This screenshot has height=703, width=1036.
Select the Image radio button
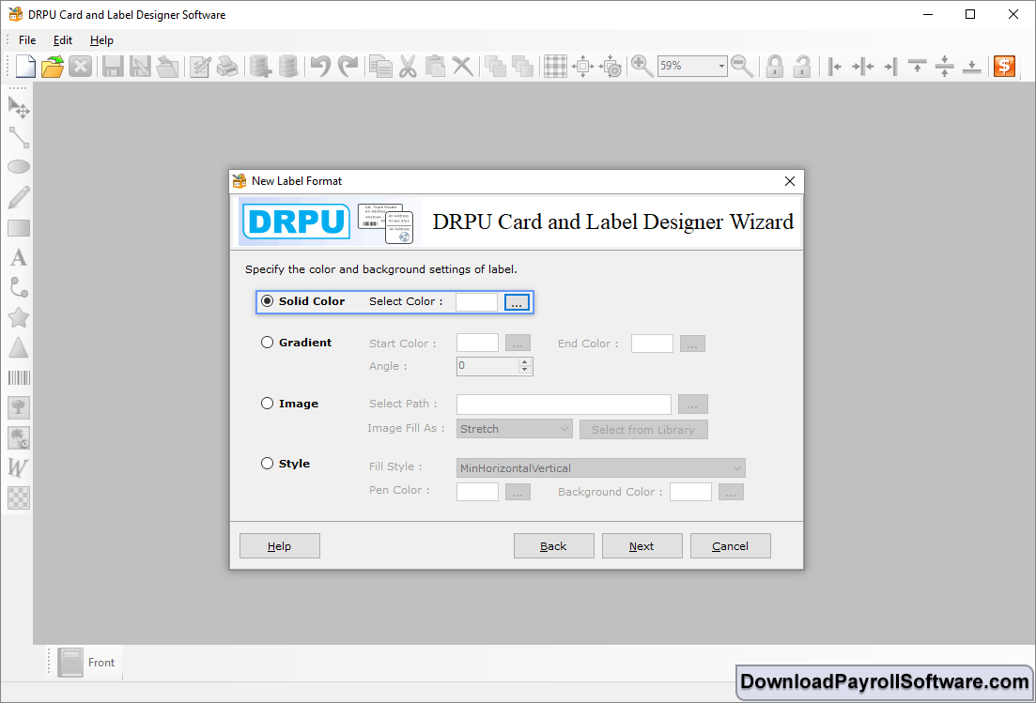click(x=267, y=404)
